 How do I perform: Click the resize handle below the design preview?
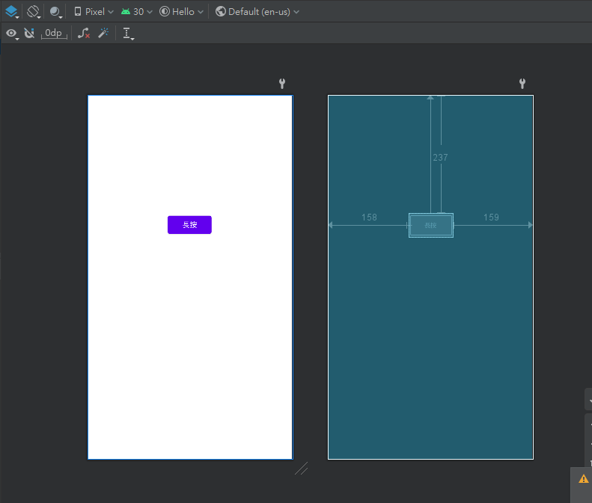pyautogui.click(x=301, y=469)
